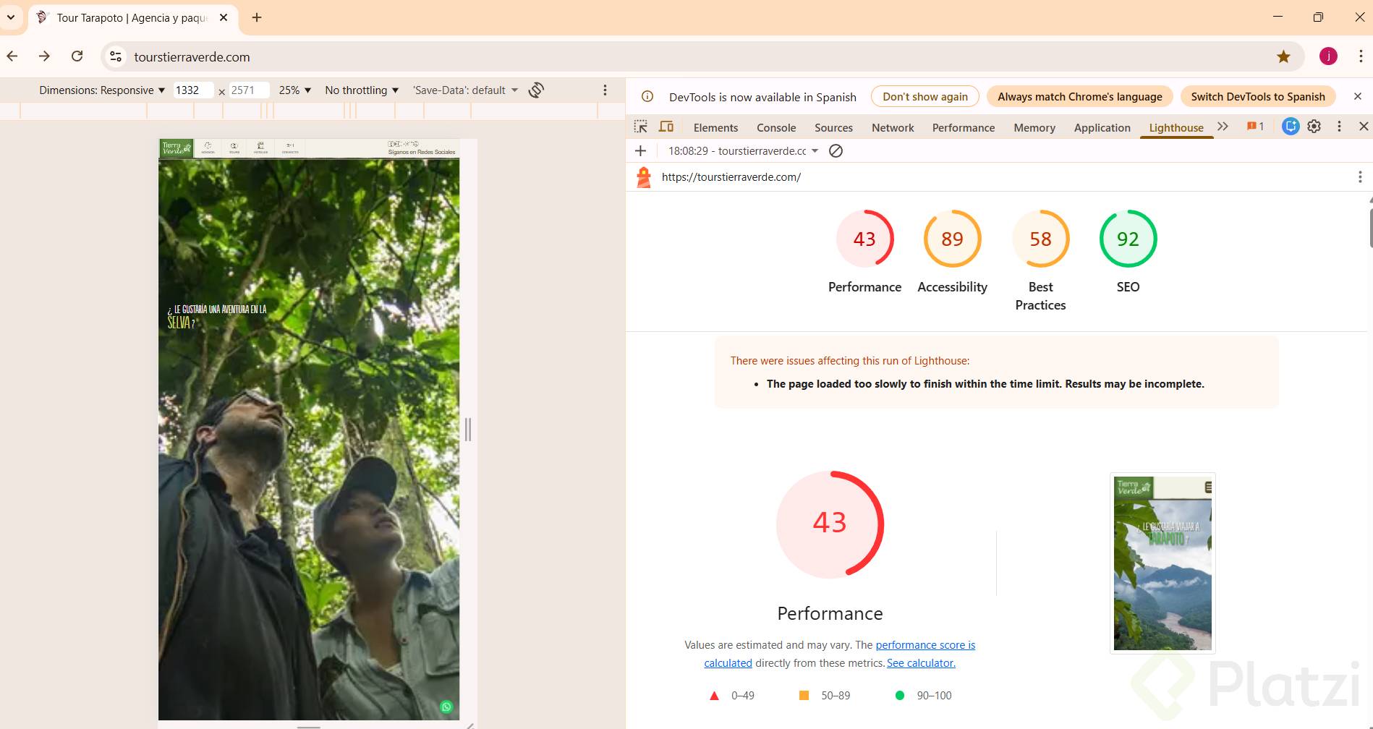Click the Agencia nav icon on webpage
The image size is (1373, 729).
coord(208,148)
